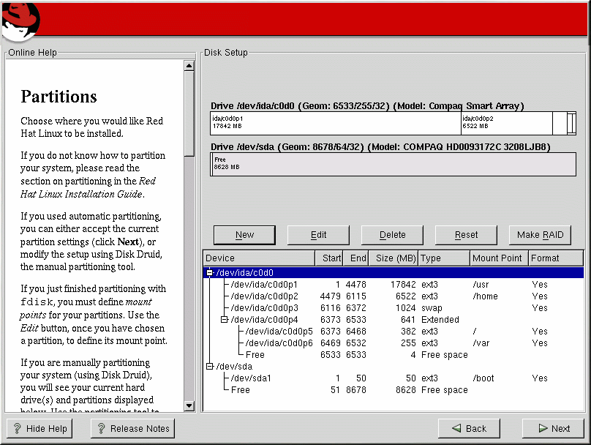Image resolution: width=591 pixels, height=445 pixels.
Task: Click the Red Hat shadowman logo
Action: pyautogui.click(x=20, y=21)
